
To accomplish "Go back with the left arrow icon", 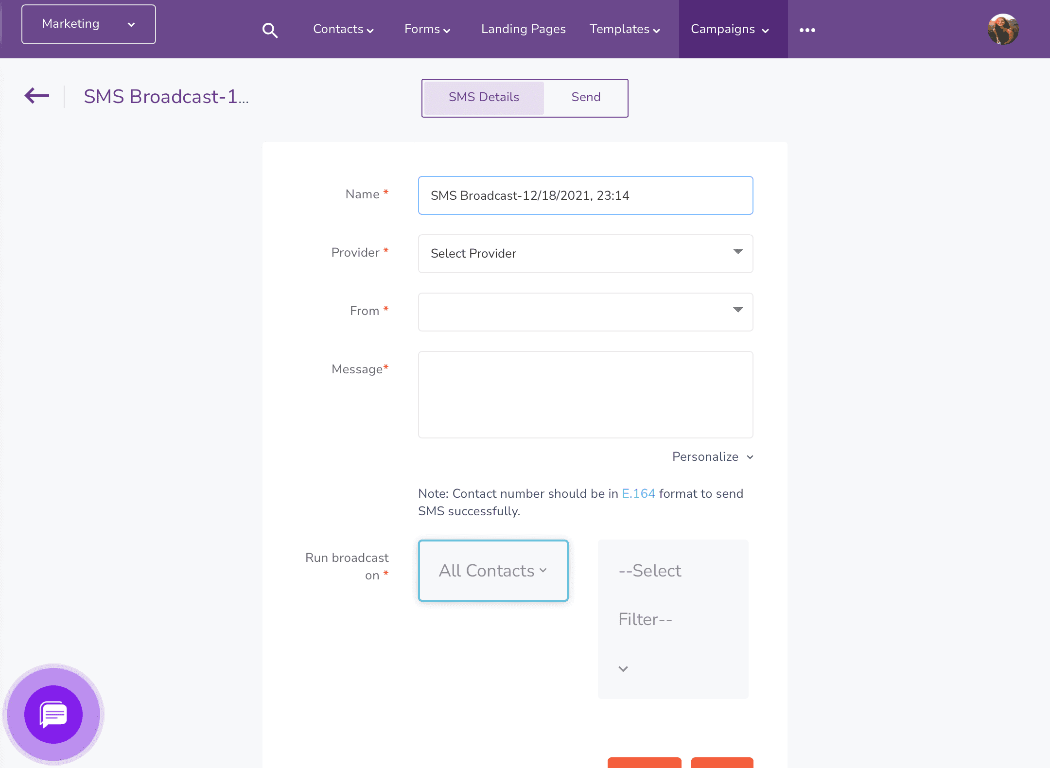I will click(x=37, y=96).
